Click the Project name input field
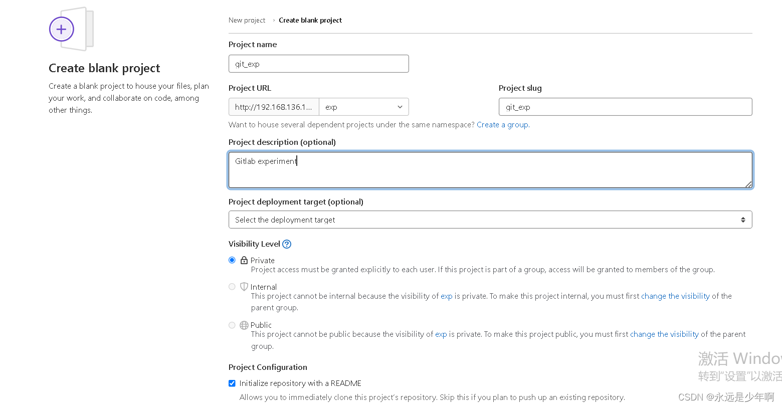782x407 pixels. pos(319,64)
